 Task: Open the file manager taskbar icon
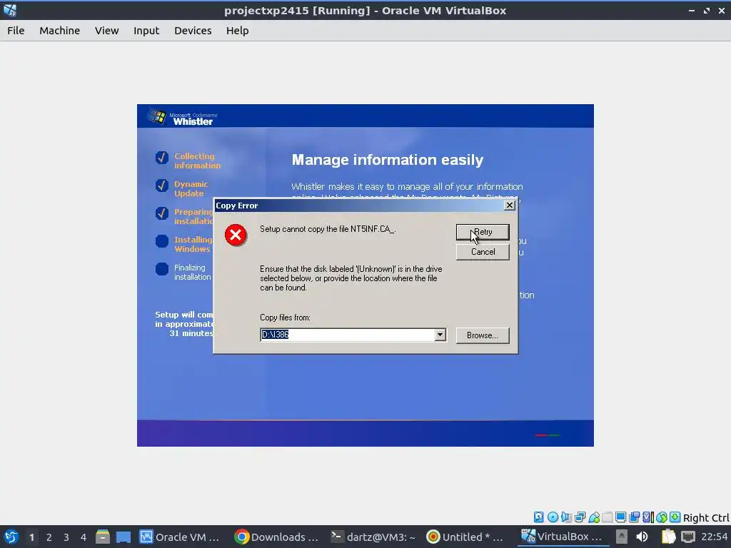pyautogui.click(x=103, y=537)
